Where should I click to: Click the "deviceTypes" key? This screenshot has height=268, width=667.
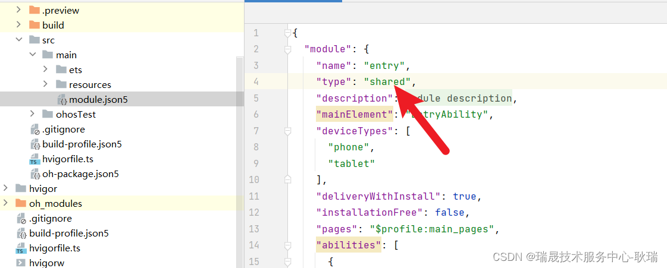355,131
